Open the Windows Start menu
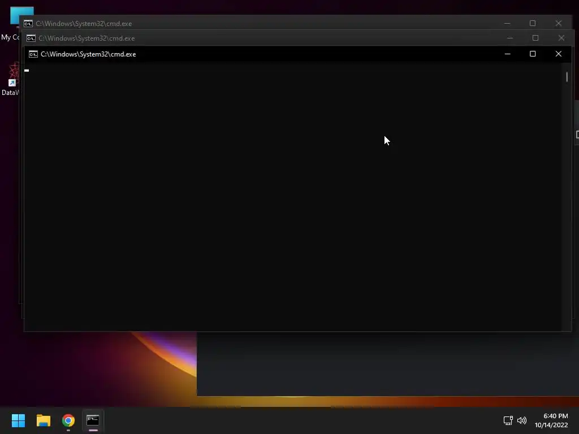The width and height of the screenshot is (579, 434). pos(18,420)
